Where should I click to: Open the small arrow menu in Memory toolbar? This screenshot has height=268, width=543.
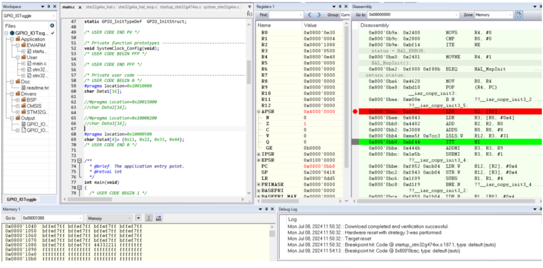(x=139, y=218)
